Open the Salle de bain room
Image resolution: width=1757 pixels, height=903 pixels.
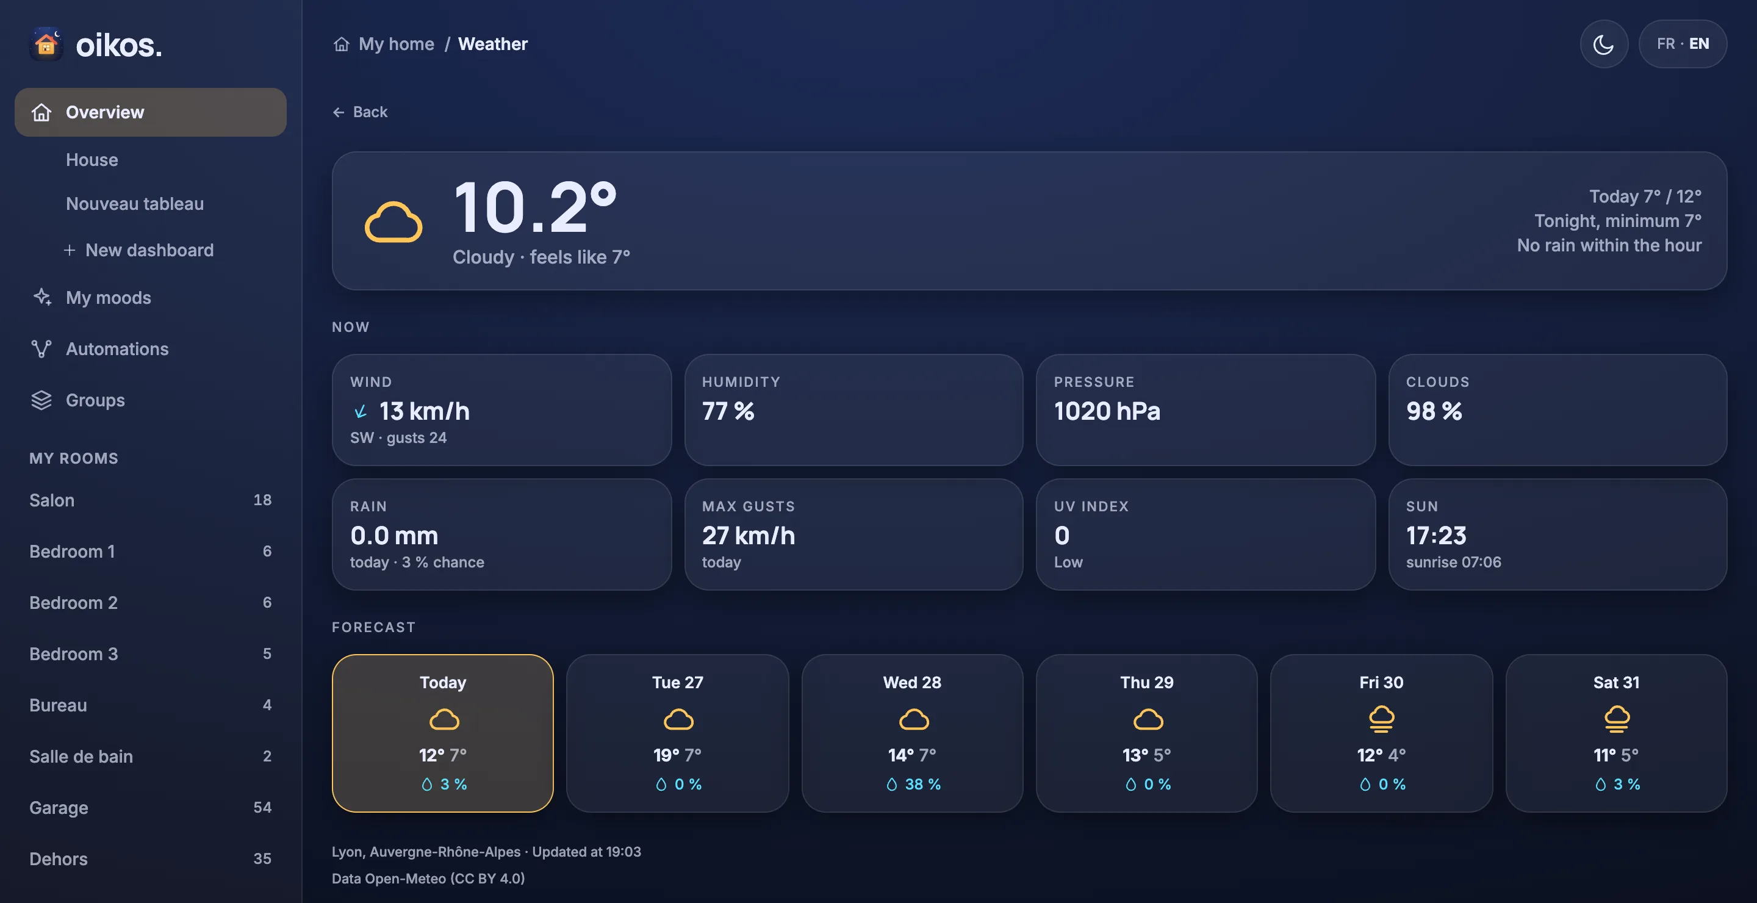pyautogui.click(x=150, y=757)
